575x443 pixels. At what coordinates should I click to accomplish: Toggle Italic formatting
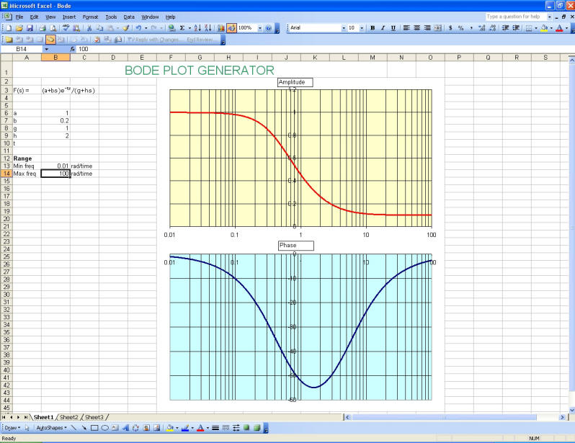383,28
